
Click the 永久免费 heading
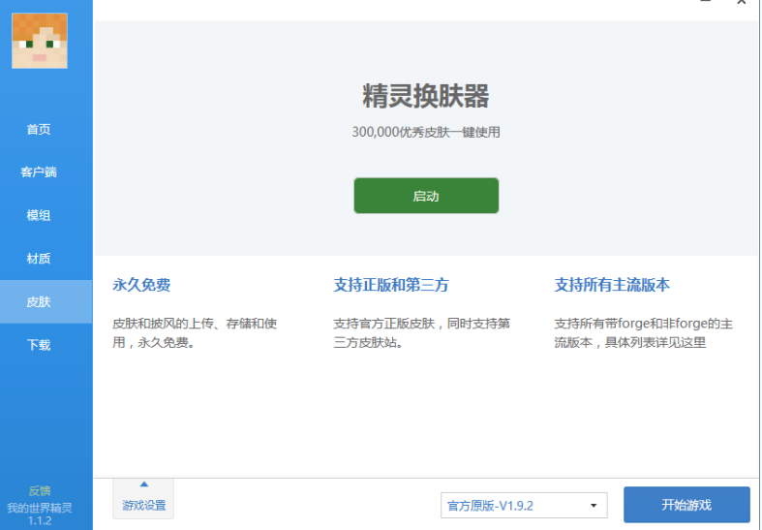(x=141, y=285)
